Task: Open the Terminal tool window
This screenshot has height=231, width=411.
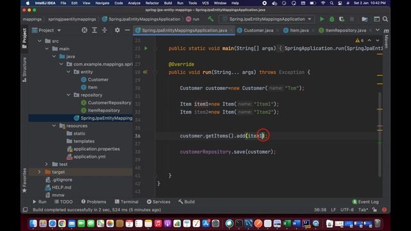Action: coord(127,201)
